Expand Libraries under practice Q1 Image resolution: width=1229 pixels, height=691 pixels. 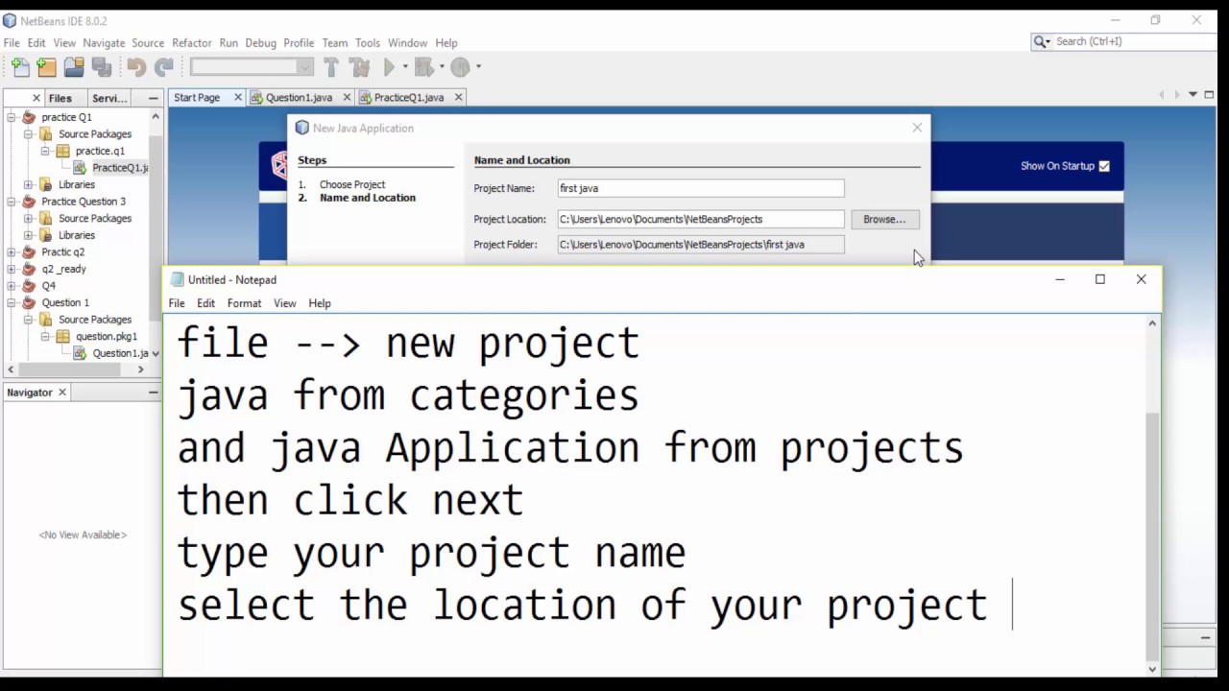29,184
